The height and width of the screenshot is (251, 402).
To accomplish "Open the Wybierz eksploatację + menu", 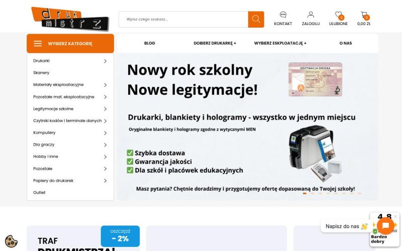I will pos(280,43).
